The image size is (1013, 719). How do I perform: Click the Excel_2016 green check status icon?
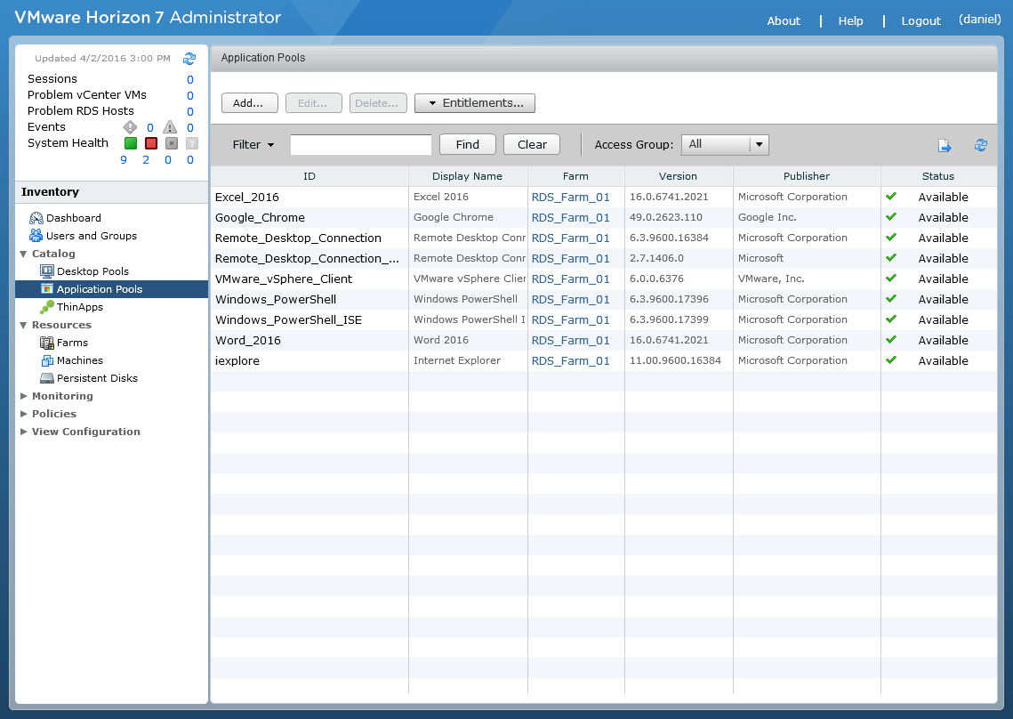point(891,197)
